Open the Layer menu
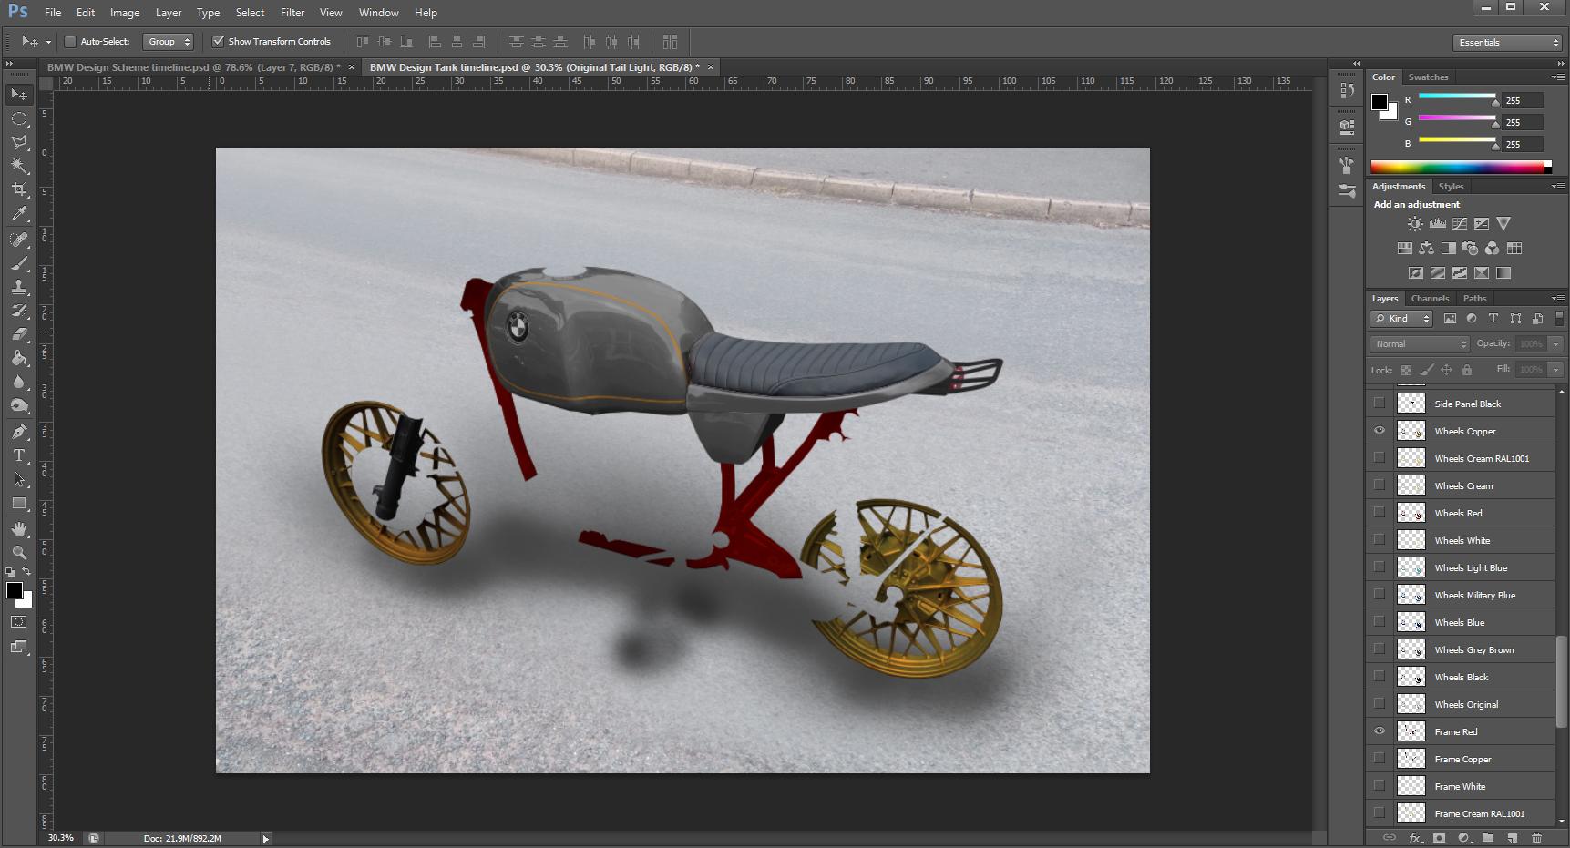The height and width of the screenshot is (848, 1570). pyautogui.click(x=169, y=13)
